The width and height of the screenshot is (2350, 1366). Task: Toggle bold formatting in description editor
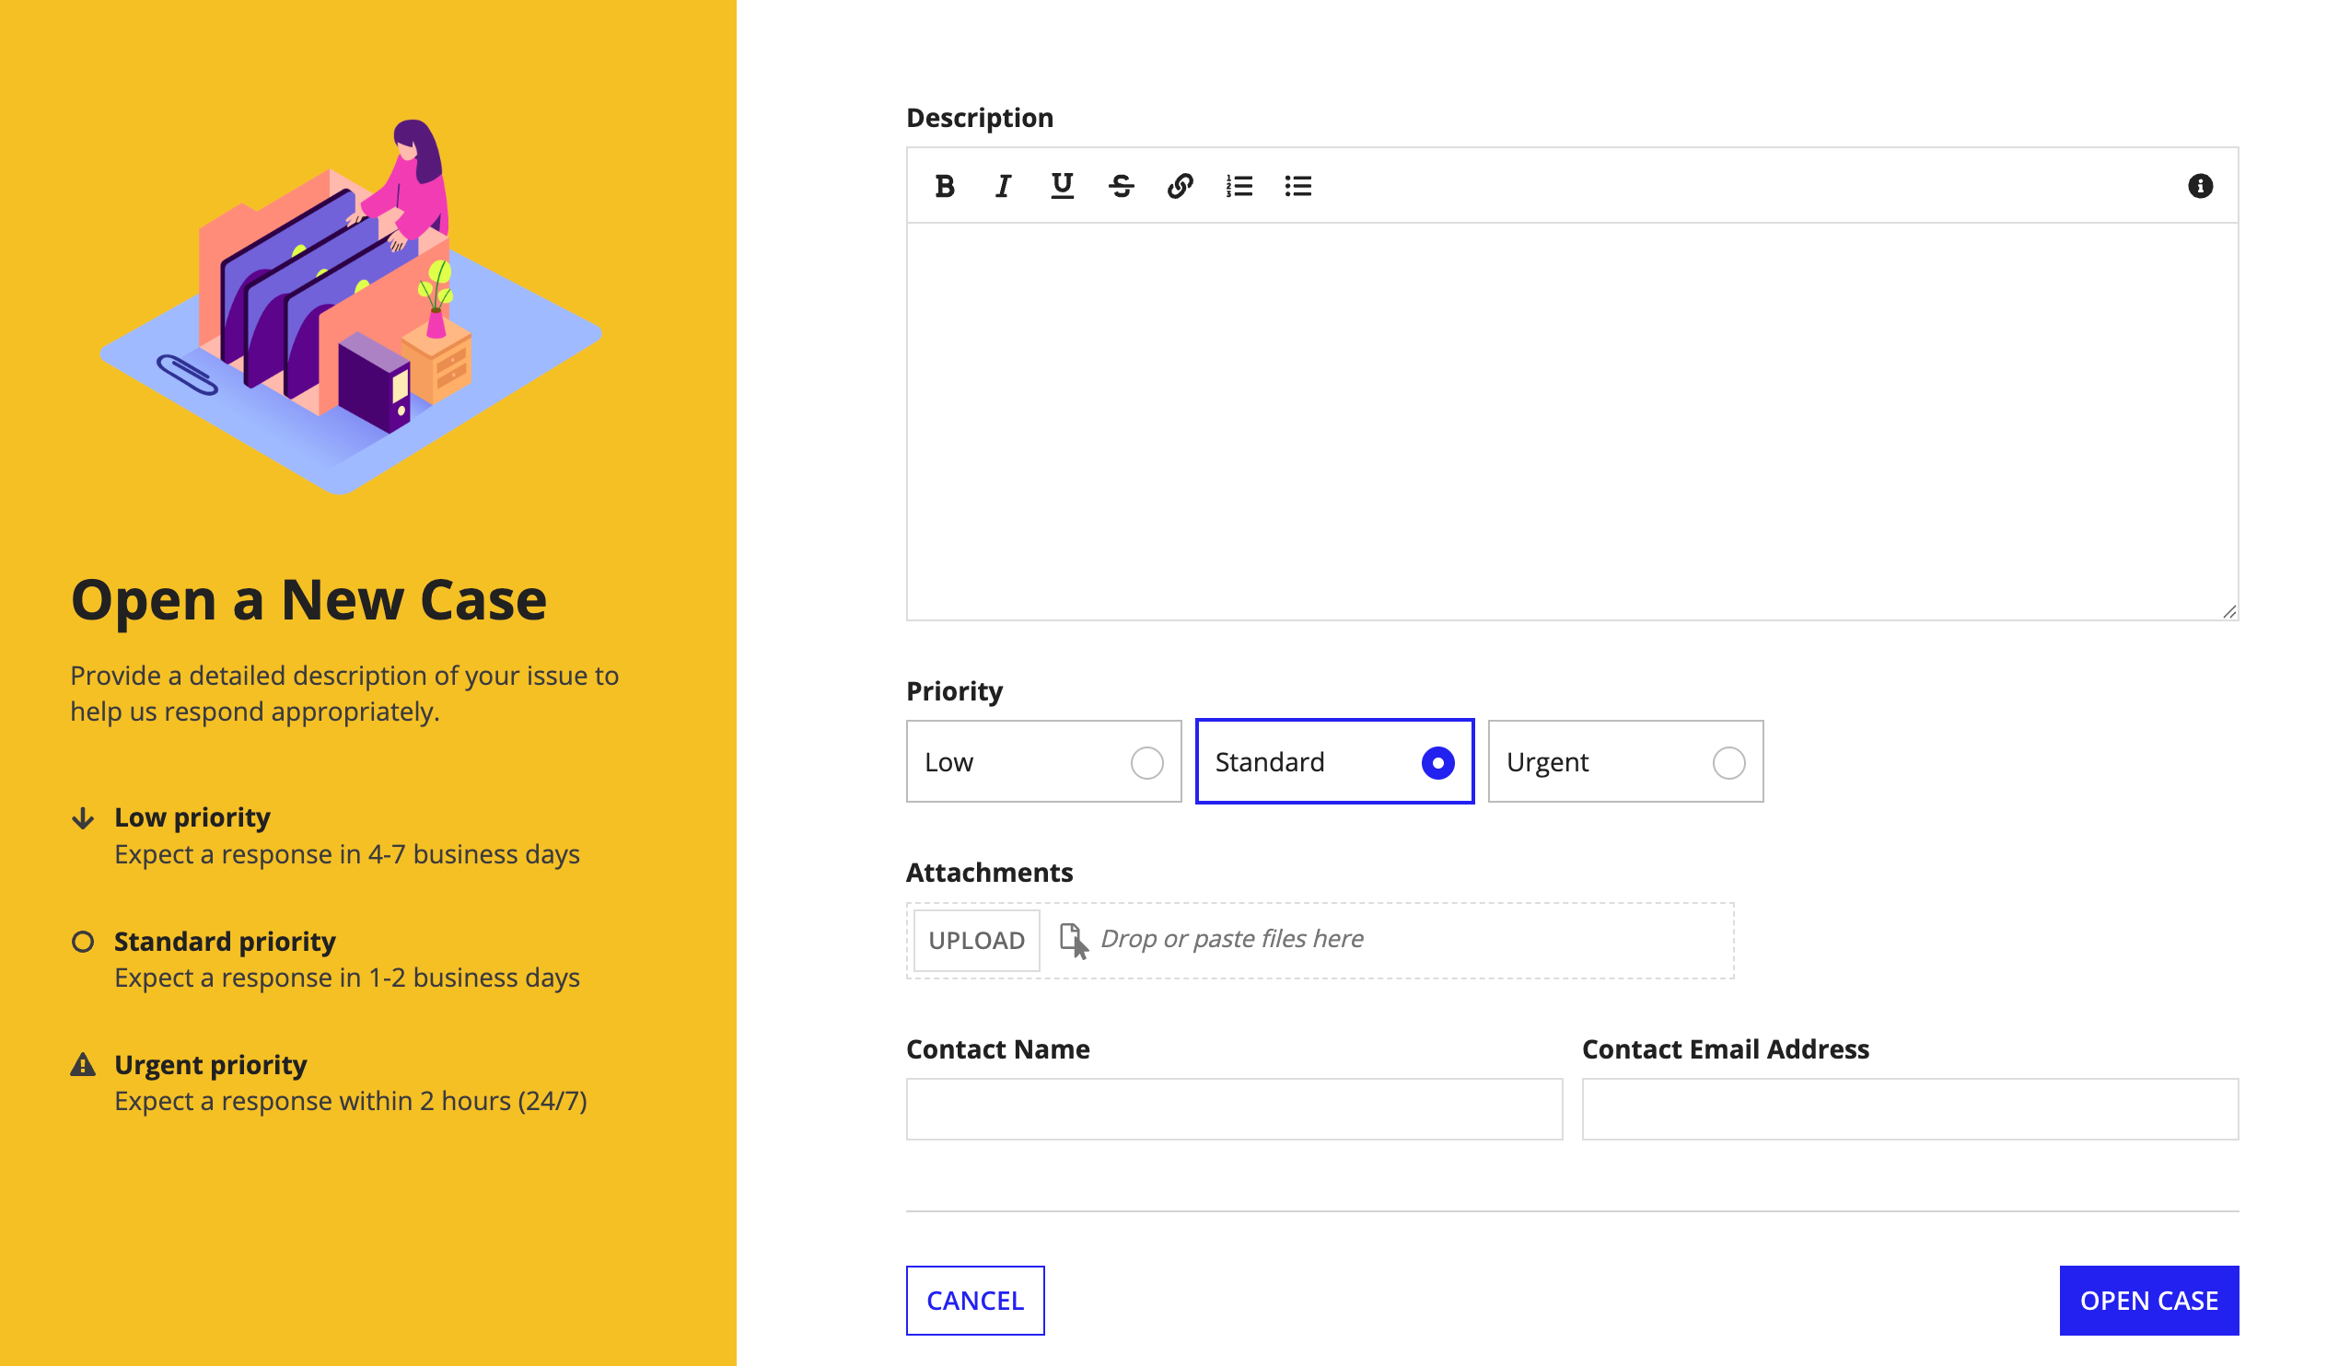click(944, 187)
